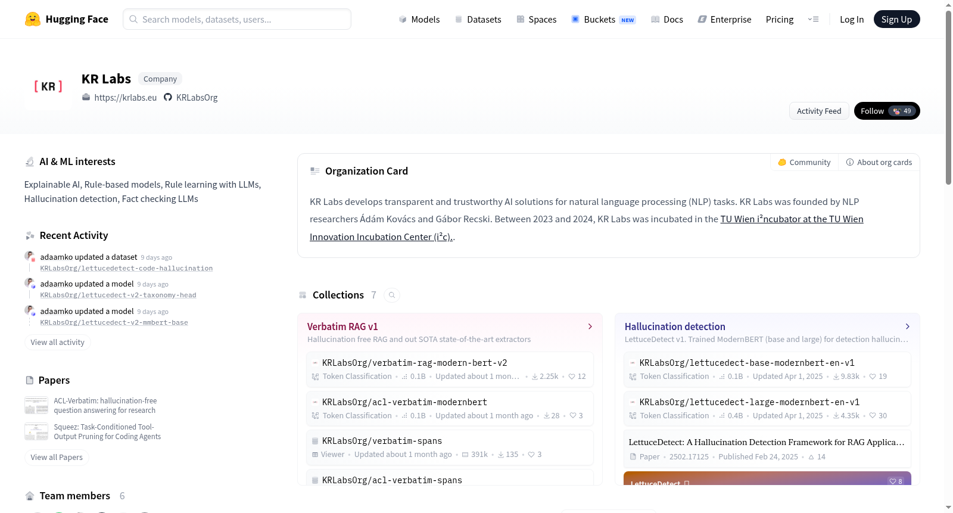Viewport: 953px width, 513px height.
Task: Expand the Hallucination detection collection chevron
Action: click(908, 327)
